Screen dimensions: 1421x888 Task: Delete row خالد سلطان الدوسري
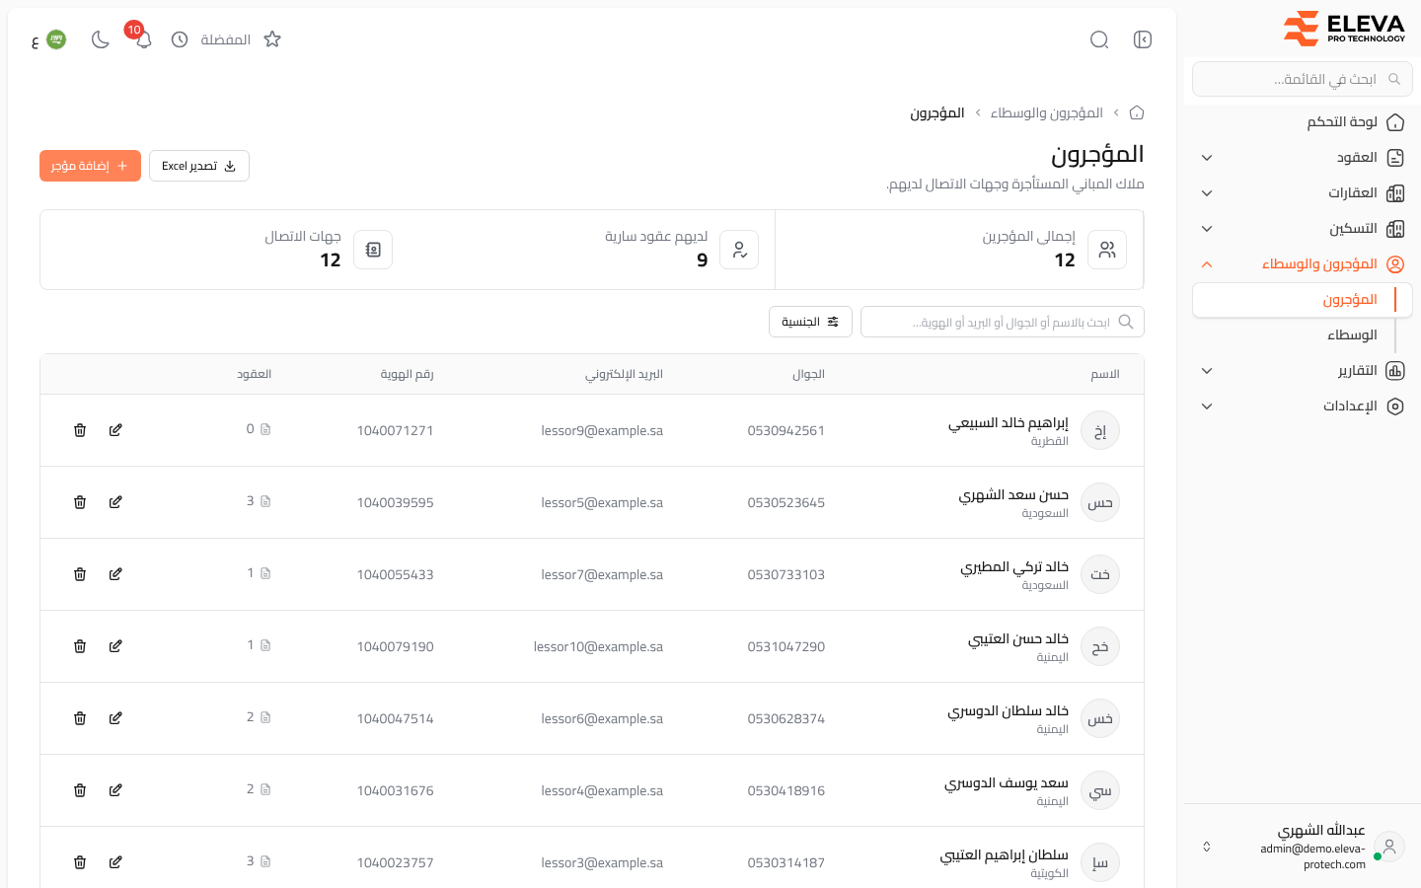pos(80,718)
